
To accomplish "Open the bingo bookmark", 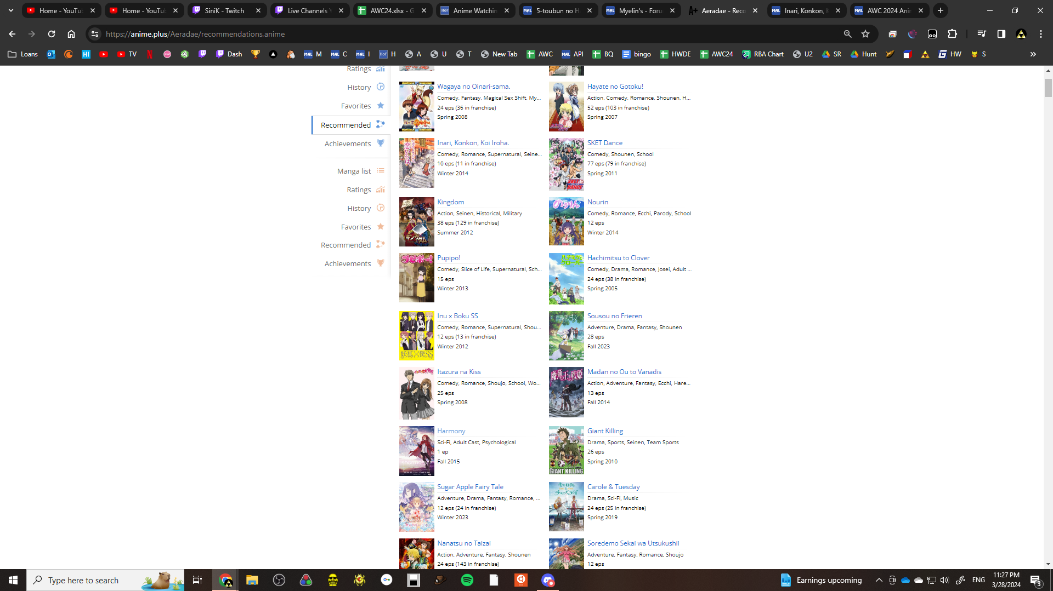I will [636, 54].
